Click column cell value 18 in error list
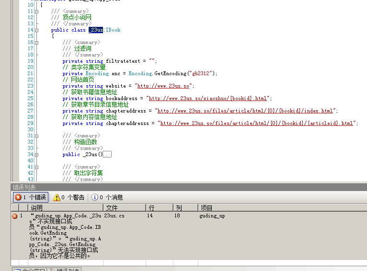367x271 pixels. (177, 215)
